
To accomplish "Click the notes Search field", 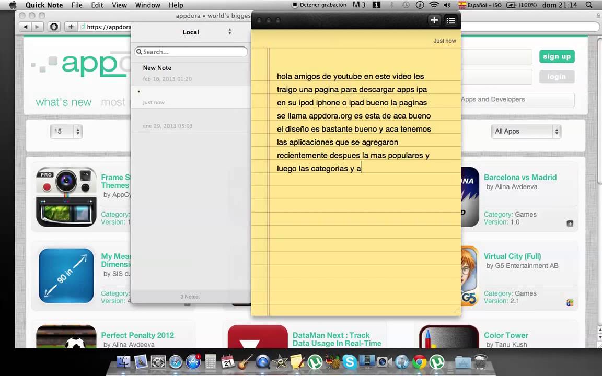I will 191,52.
